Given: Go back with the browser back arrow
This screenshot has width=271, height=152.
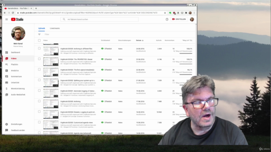Looking at the screenshot, I should (x=5, y=13).
